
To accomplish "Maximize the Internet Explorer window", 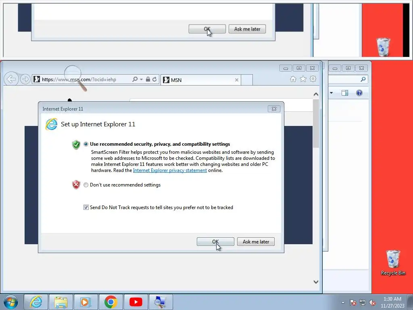I will 299,68.
